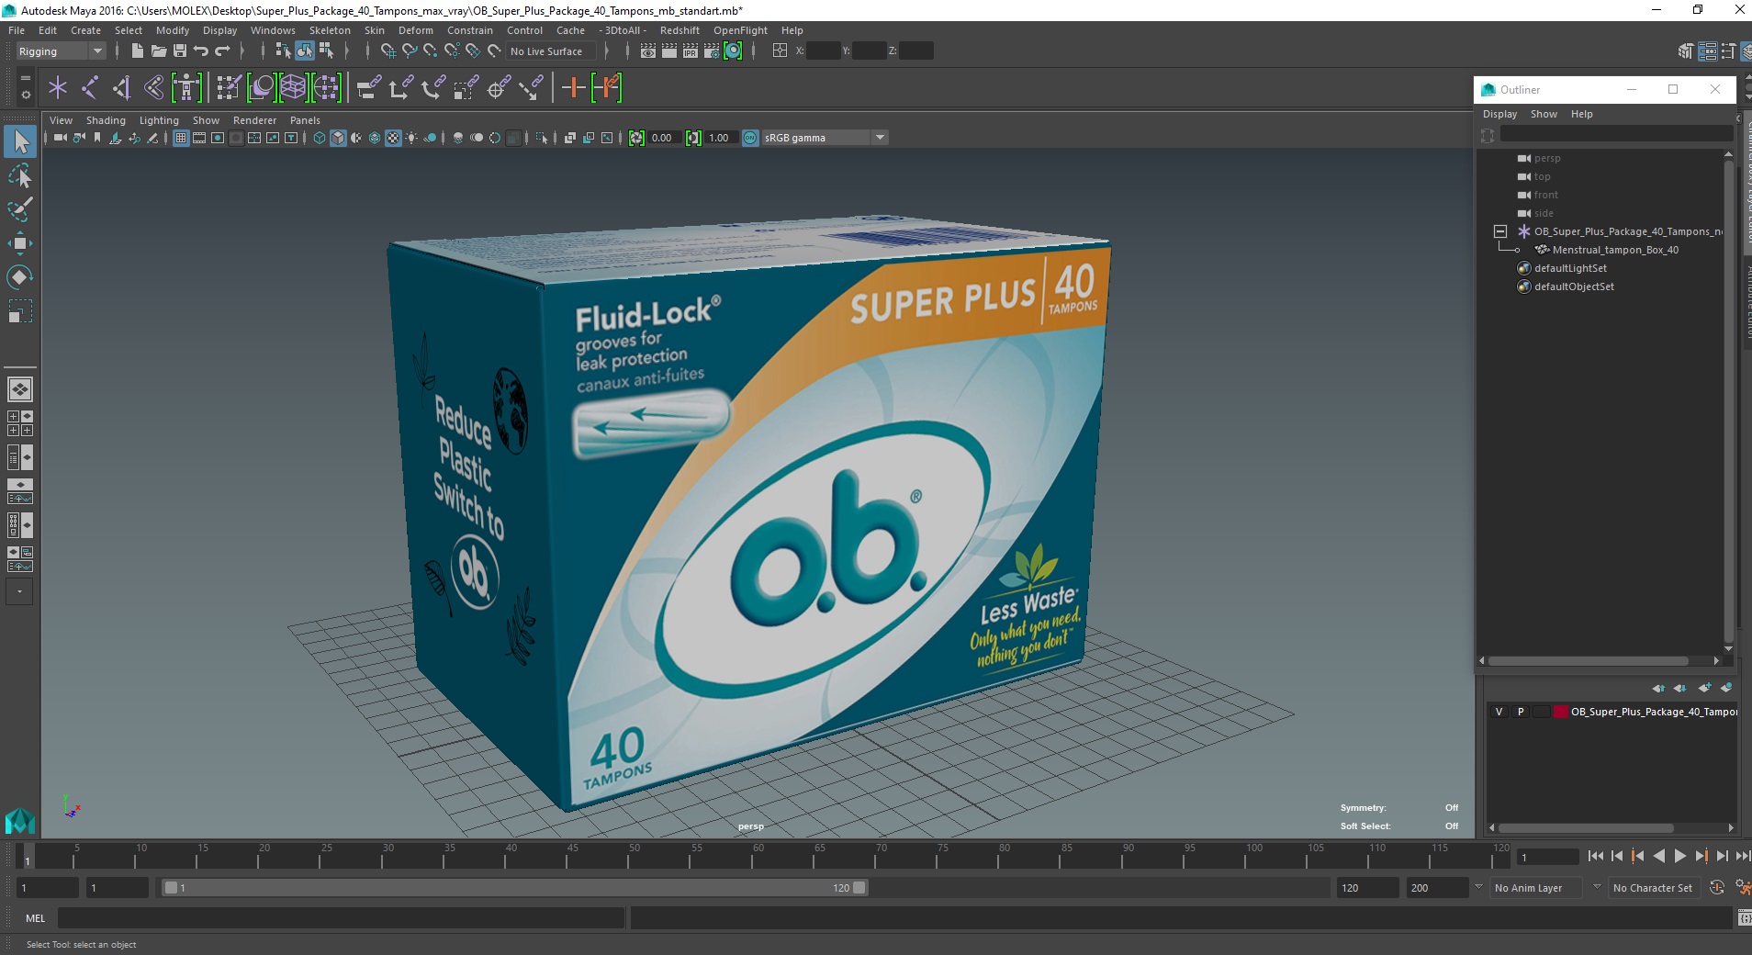The image size is (1752, 955).
Task: Open the shelf tab options menu icon
Action: point(26,95)
